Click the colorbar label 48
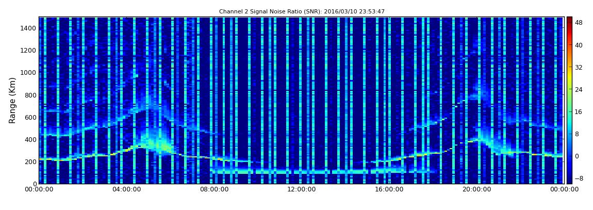Image resolution: width=593 pixels, height=210 pixels. pyautogui.click(x=579, y=23)
